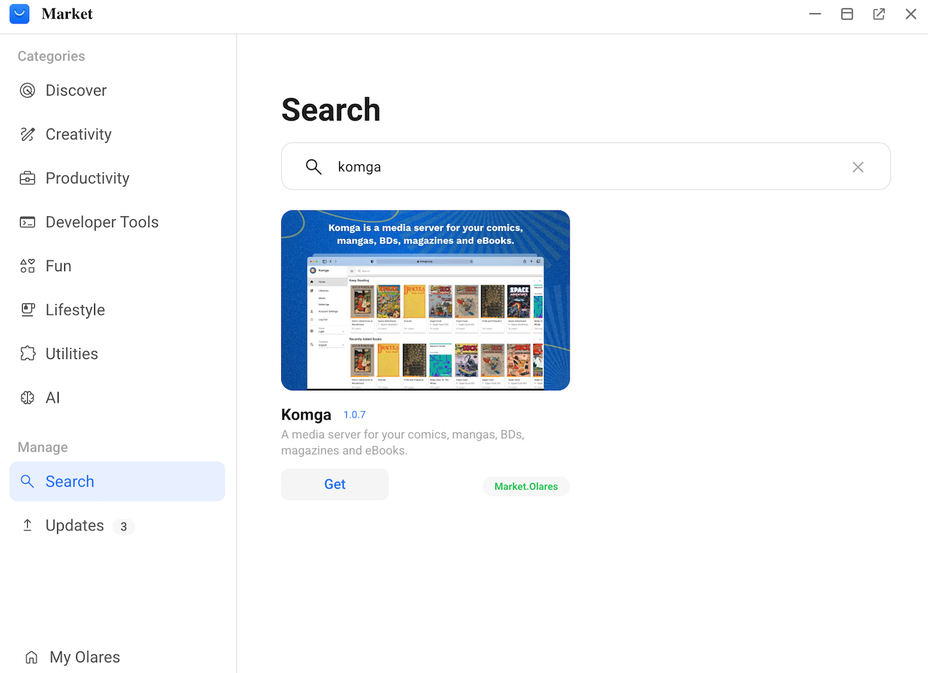Browse the AI apps category
928x673 pixels.
52,398
